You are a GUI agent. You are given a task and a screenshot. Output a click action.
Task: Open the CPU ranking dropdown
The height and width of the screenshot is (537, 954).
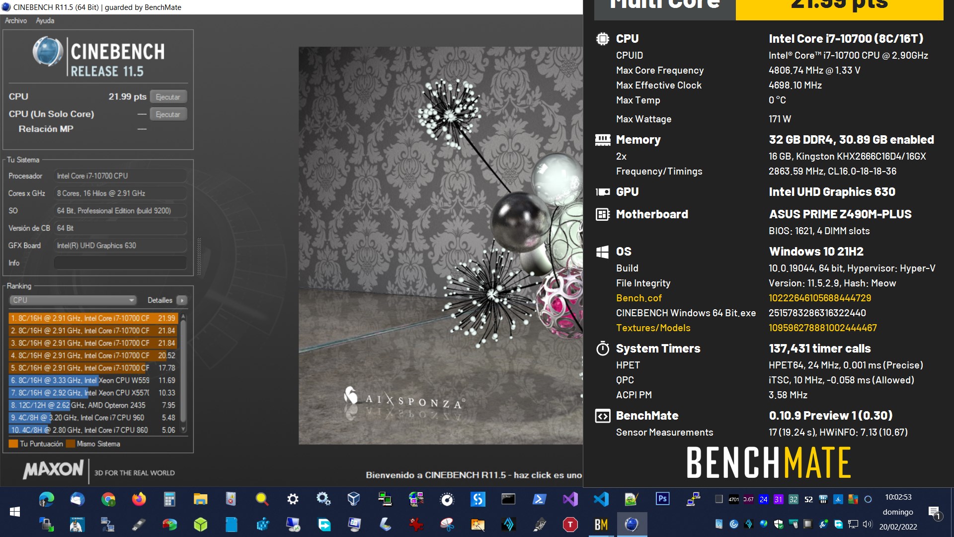click(x=73, y=300)
